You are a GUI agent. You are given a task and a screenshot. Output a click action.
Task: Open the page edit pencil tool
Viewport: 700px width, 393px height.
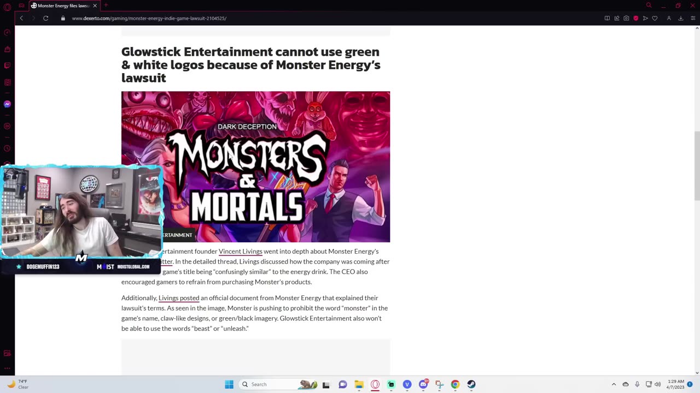click(x=617, y=18)
